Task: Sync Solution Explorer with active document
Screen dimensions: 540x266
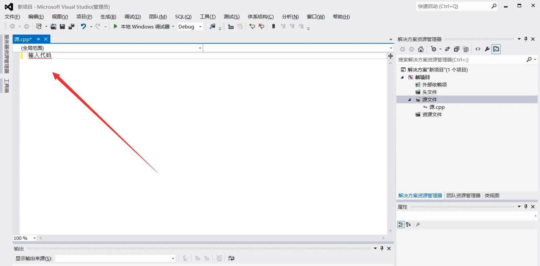Action: [447, 49]
